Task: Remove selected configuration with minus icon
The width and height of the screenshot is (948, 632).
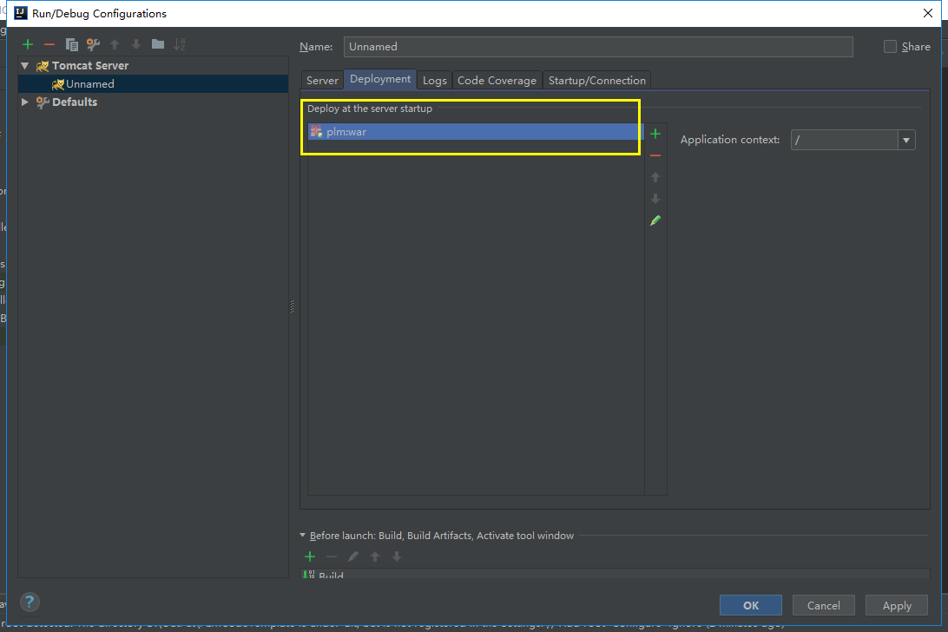Action: click(x=49, y=44)
